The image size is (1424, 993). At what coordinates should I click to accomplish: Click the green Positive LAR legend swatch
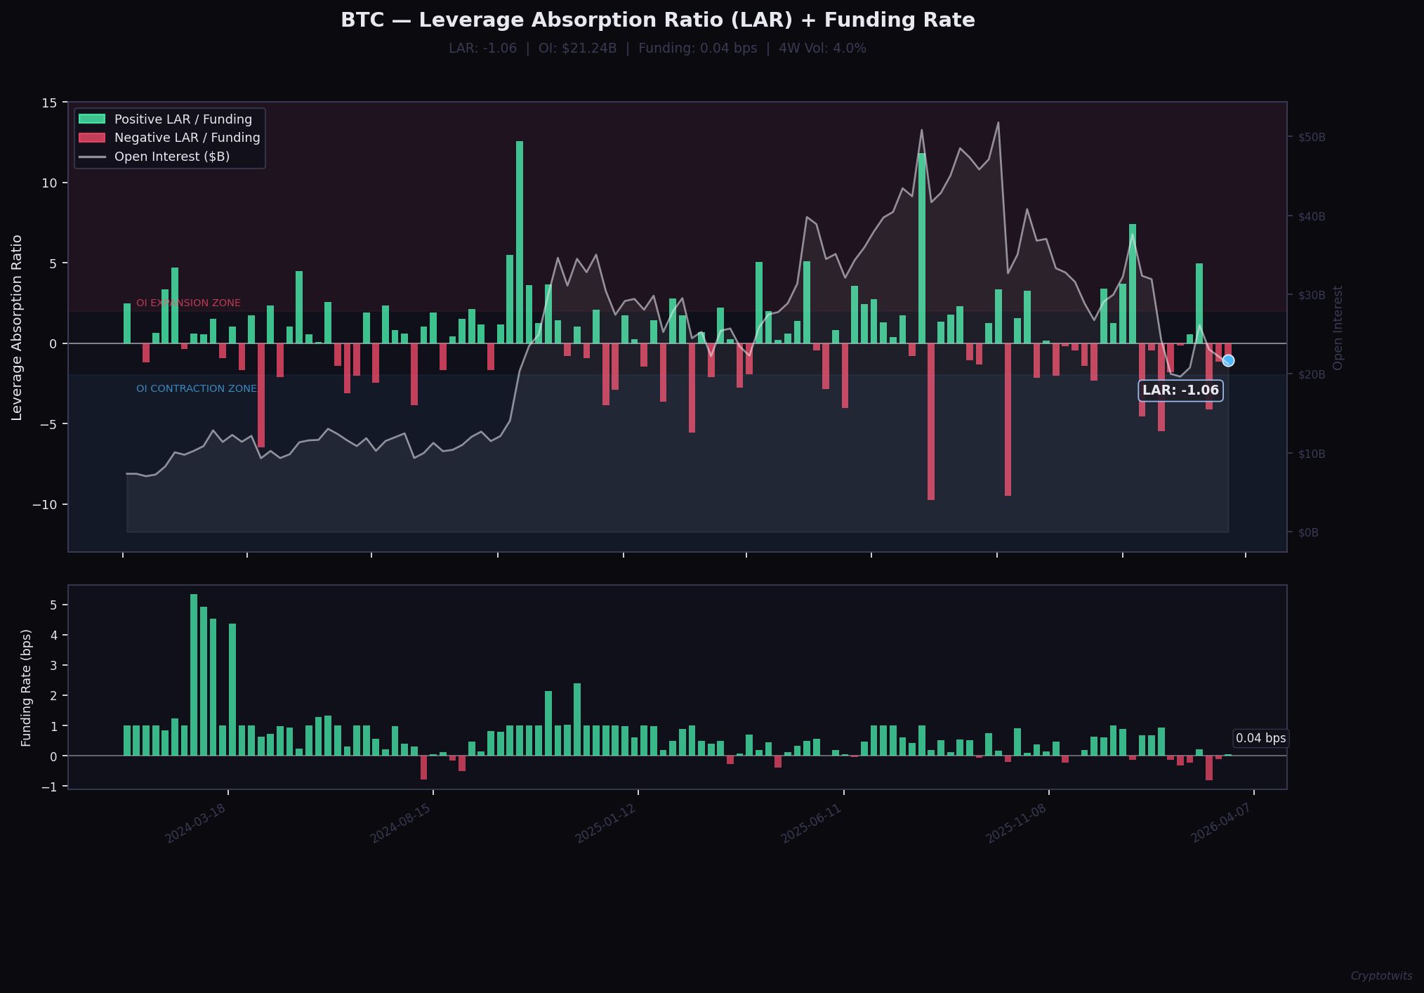[x=92, y=119]
